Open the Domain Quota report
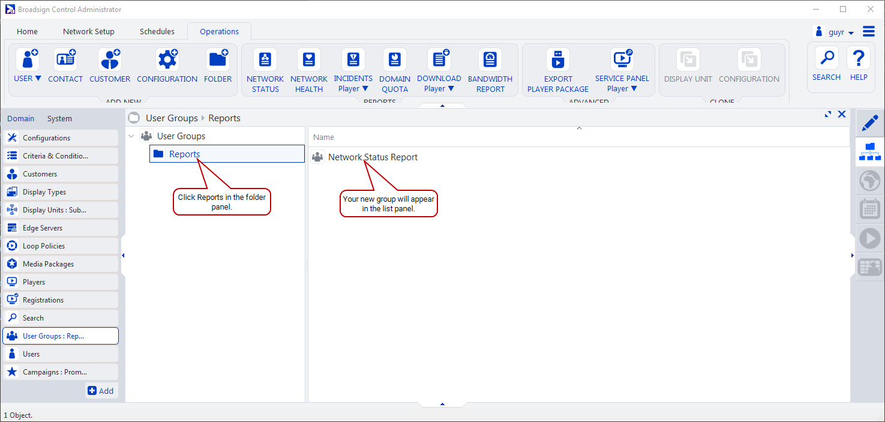This screenshot has width=885, height=422. 395,60
